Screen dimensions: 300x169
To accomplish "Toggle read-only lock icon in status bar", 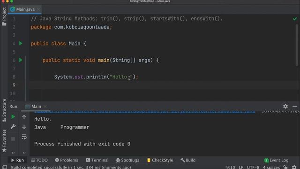I will click(x=285, y=167).
